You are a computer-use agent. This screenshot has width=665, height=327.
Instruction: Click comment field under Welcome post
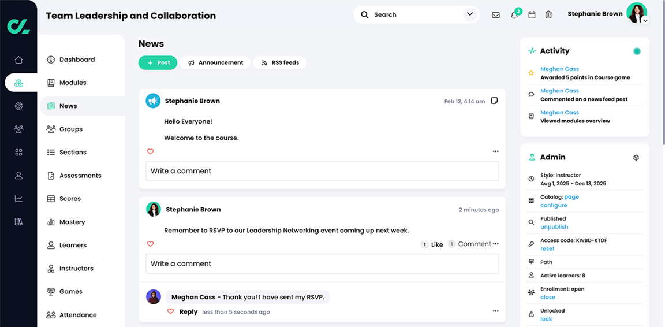click(x=322, y=171)
